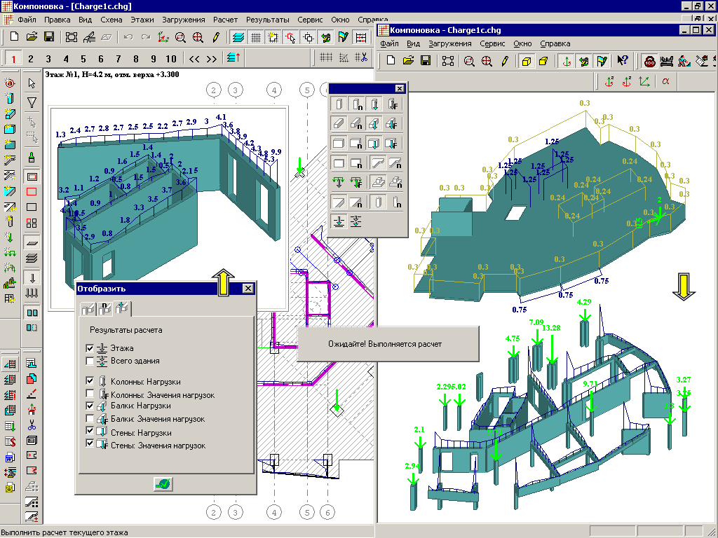Select the arrow pointer tool in the left sidebar
This screenshot has height=538, width=718.
[x=32, y=83]
